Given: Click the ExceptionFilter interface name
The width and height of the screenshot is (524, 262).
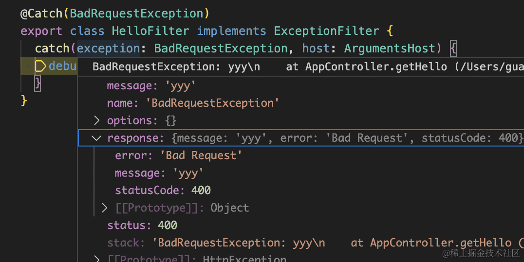Looking at the screenshot, I should tap(326, 31).
